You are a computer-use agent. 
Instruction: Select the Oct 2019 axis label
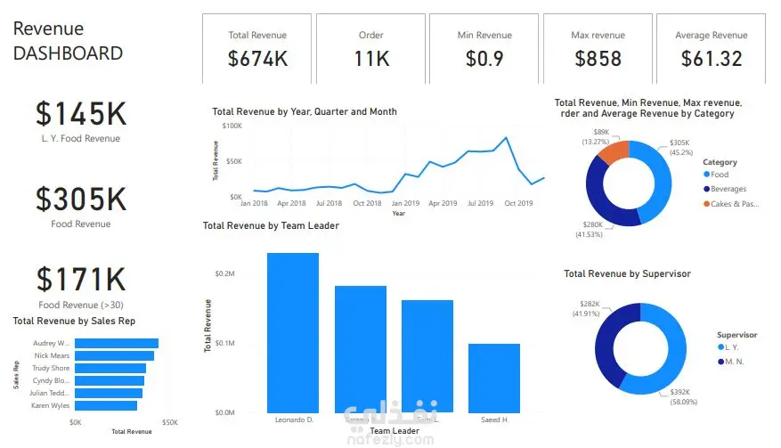pyautogui.click(x=518, y=203)
